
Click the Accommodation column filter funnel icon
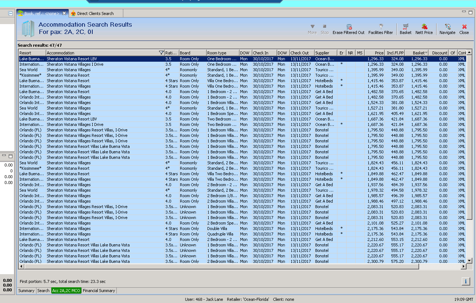(x=162, y=53)
